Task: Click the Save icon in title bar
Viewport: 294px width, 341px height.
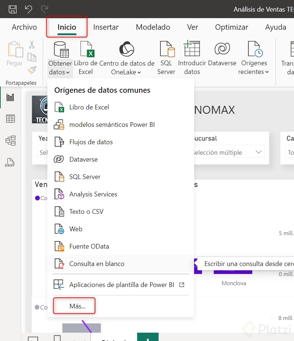Action: (12, 9)
